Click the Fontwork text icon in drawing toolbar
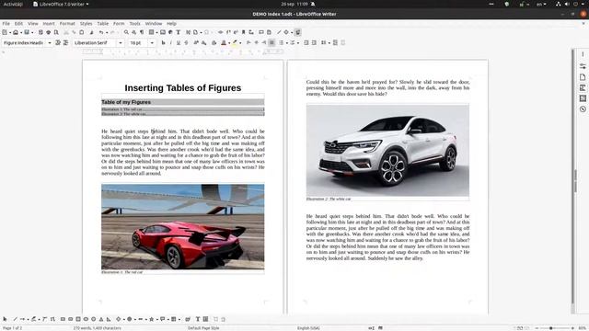The image size is (589, 331). (x=188, y=319)
